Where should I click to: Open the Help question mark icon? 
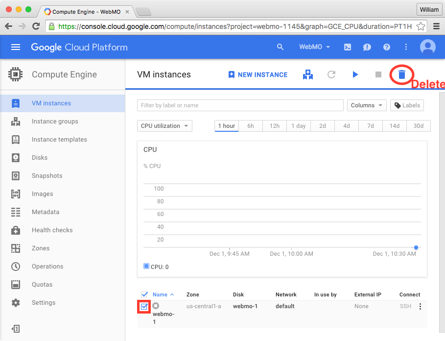point(387,47)
